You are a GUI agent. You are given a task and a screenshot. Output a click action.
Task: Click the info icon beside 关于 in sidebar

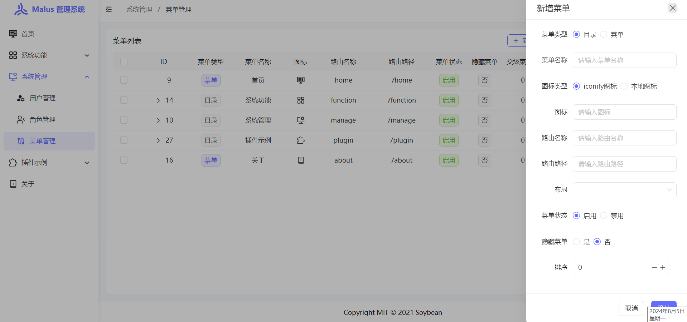click(13, 184)
